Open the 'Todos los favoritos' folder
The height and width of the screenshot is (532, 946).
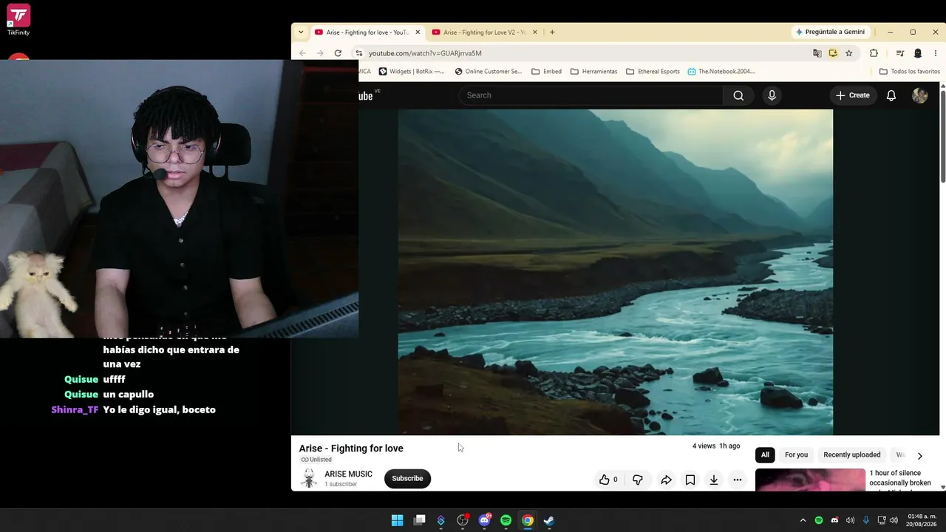[909, 72]
